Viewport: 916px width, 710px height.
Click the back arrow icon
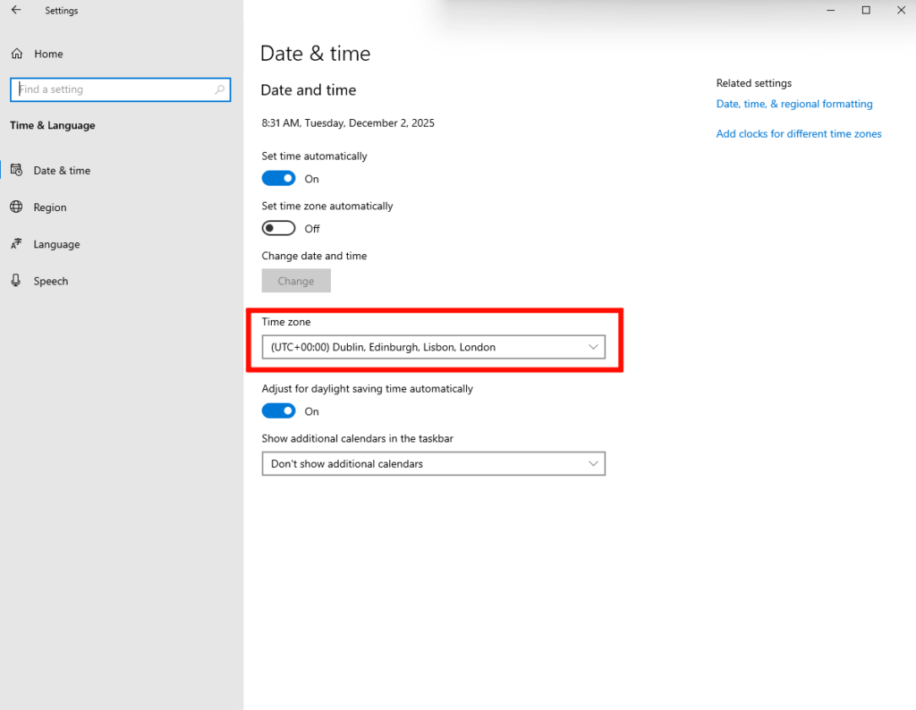click(15, 11)
